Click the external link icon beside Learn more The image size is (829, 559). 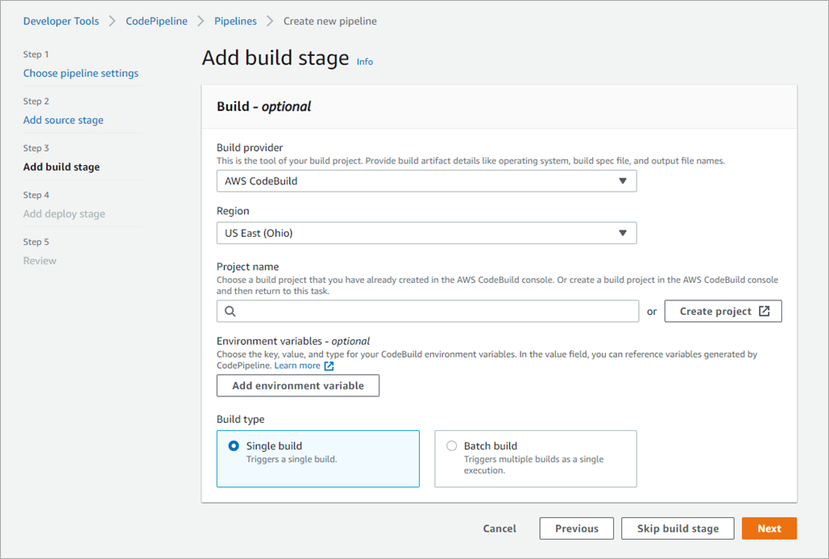pos(329,366)
